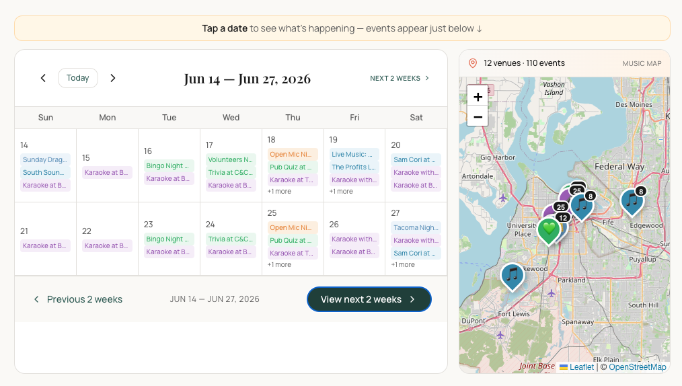Screen dimensions: 682x386
Task: Open Bingo Night event on June 16
Action: click(x=169, y=165)
